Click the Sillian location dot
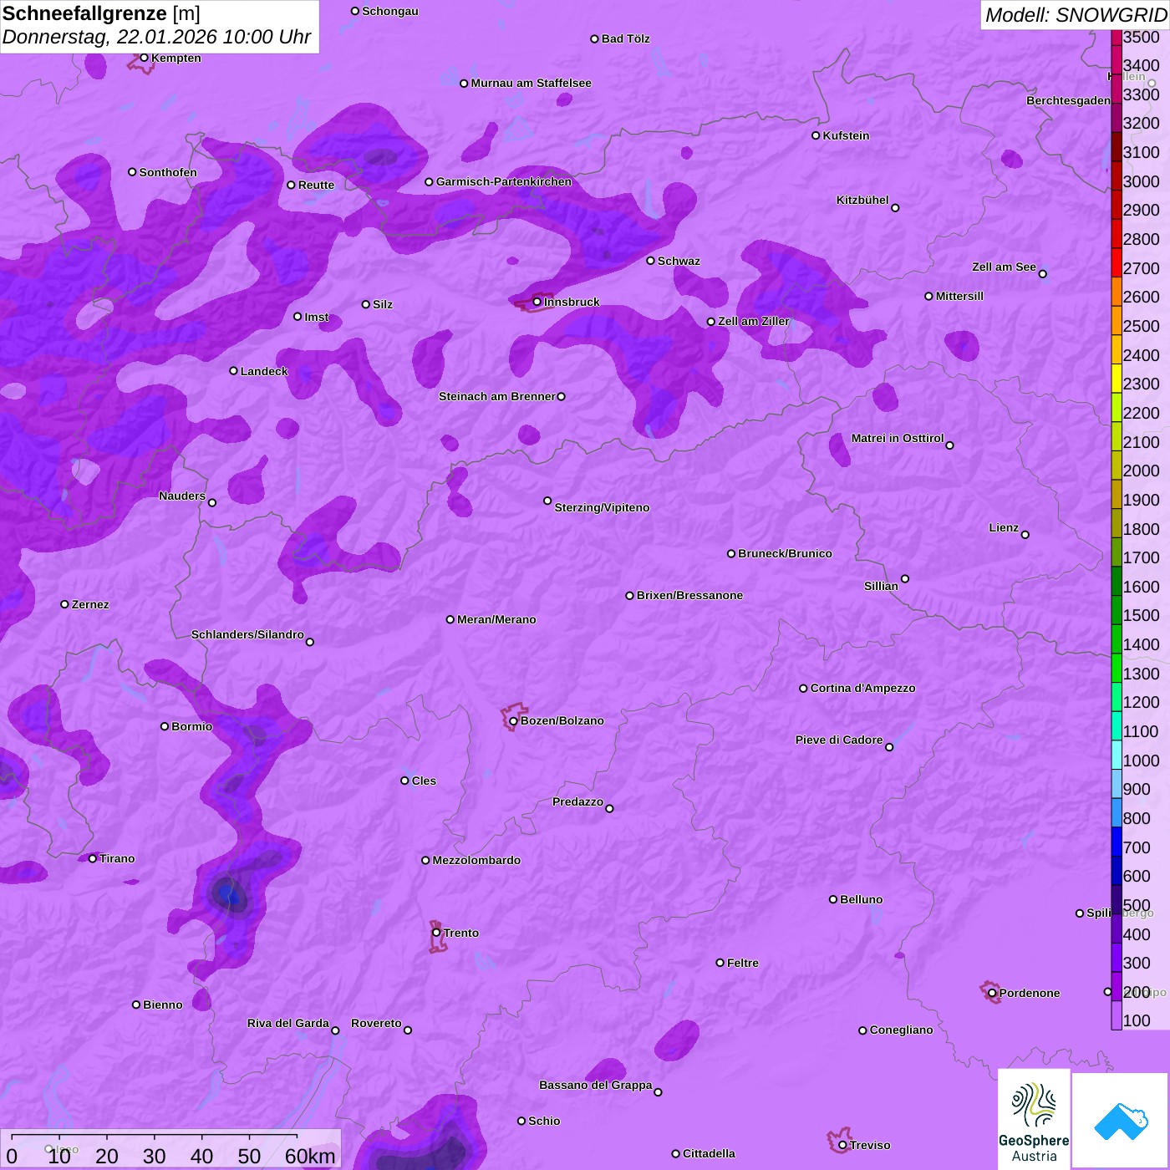Image resolution: width=1170 pixels, height=1170 pixels. pos(905,578)
